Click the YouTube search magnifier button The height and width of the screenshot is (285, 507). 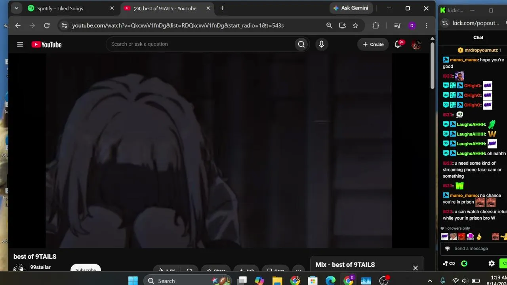(x=301, y=44)
